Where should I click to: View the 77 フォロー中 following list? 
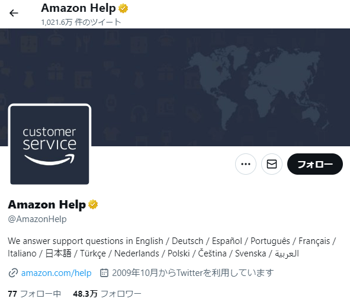[x=34, y=294]
